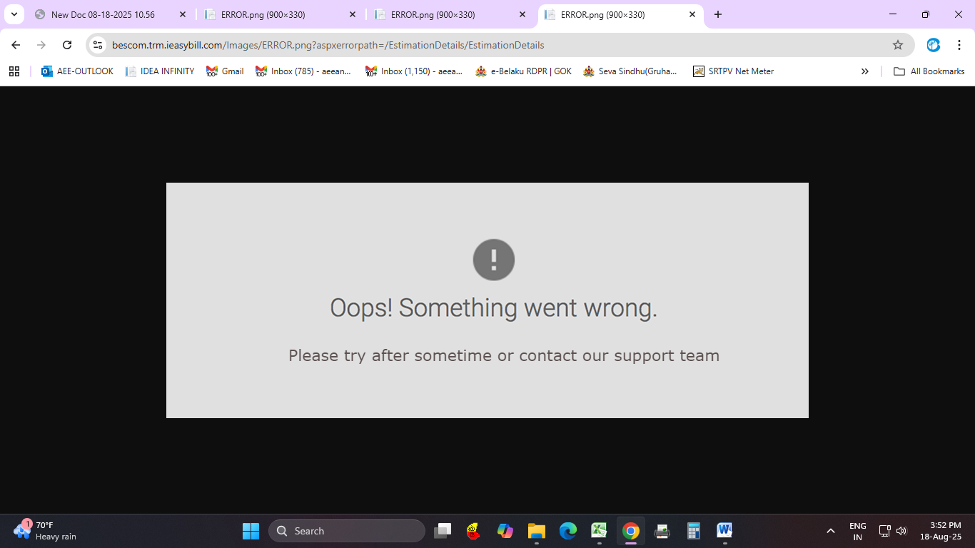This screenshot has width=975, height=548.
Task: Expand hidden bookmarks with double chevron
Action: pyautogui.click(x=865, y=71)
